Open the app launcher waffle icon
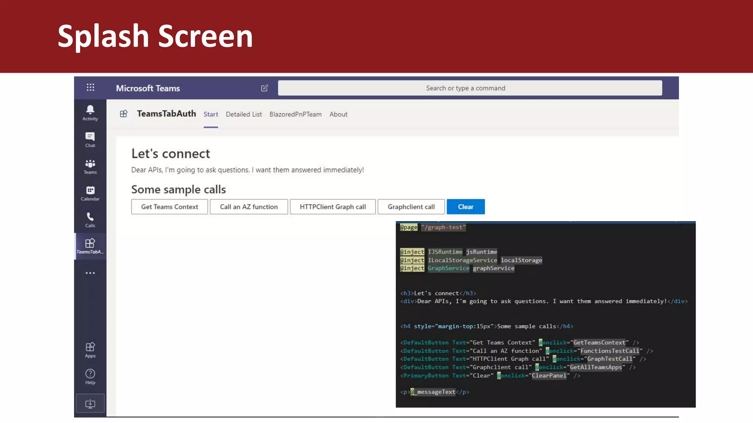This screenshot has width=753, height=423. 90,87
